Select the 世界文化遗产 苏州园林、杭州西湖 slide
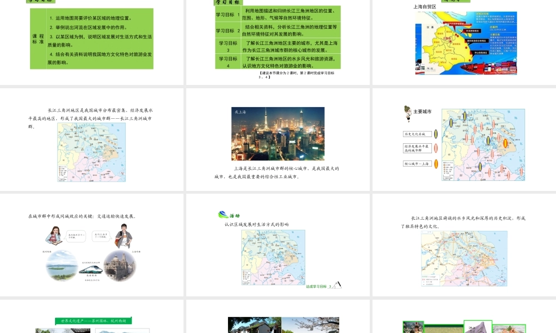 pyautogui.click(x=92, y=316)
